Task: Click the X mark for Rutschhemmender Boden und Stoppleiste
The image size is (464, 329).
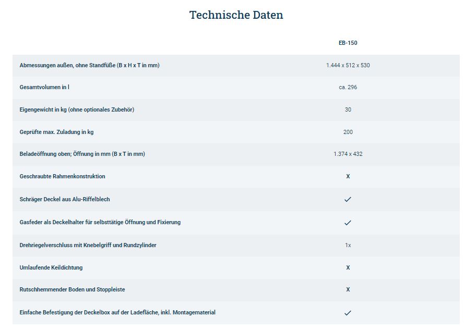Action: (x=348, y=289)
